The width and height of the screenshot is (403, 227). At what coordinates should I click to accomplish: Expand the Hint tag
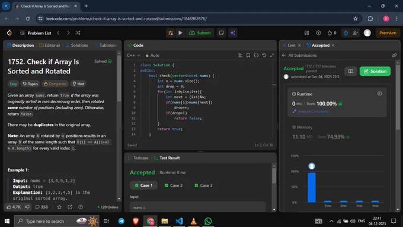point(78,84)
